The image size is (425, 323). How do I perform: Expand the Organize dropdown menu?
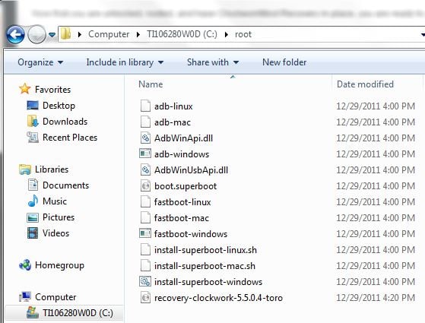pos(40,62)
